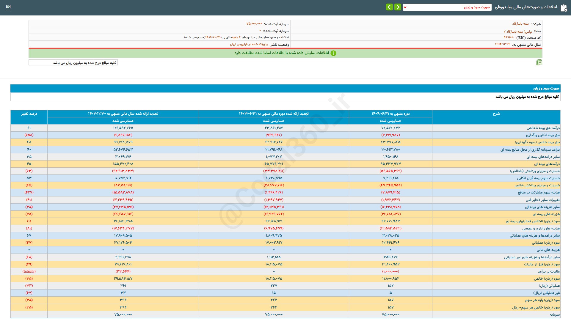Switch language with the EN link
This screenshot has height=321, width=571.
[x=8, y=7]
